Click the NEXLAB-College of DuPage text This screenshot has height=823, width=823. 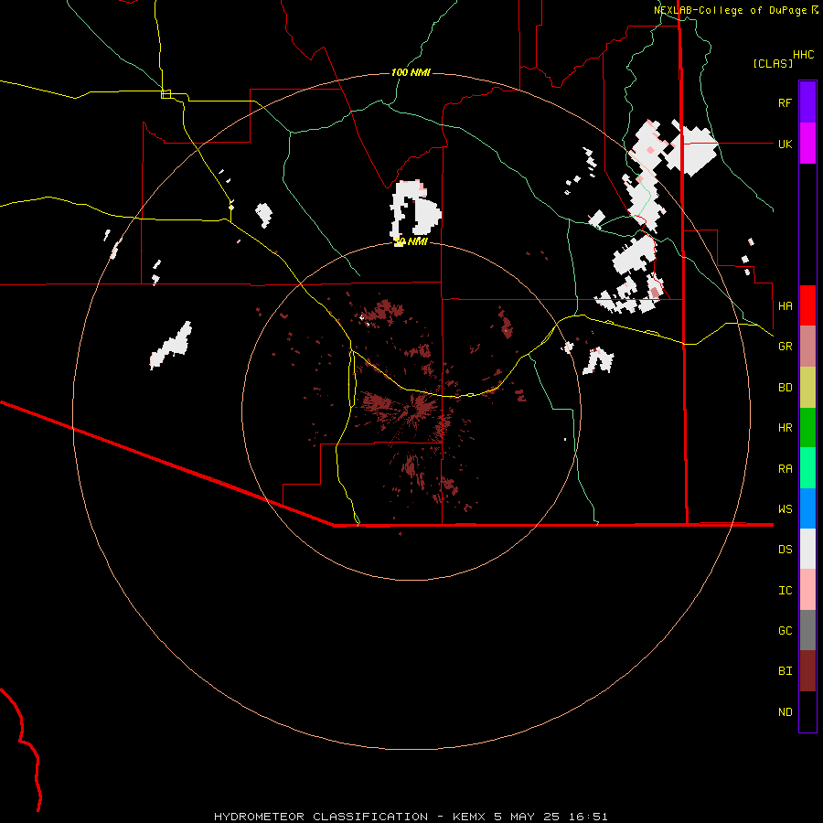click(730, 10)
